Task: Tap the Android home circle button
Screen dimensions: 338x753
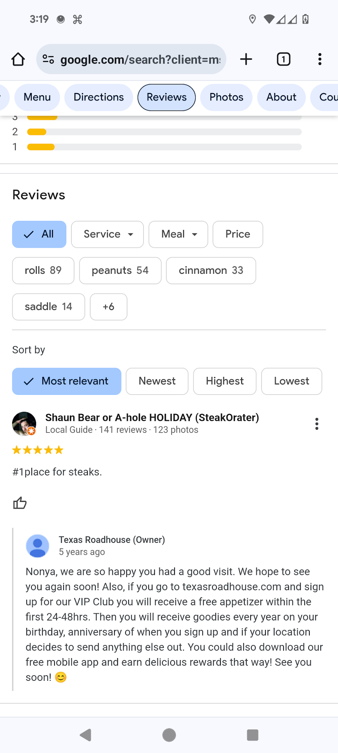Action: (x=169, y=735)
